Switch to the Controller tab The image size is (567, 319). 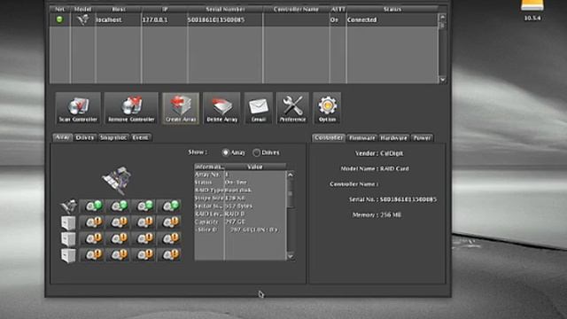pos(329,138)
